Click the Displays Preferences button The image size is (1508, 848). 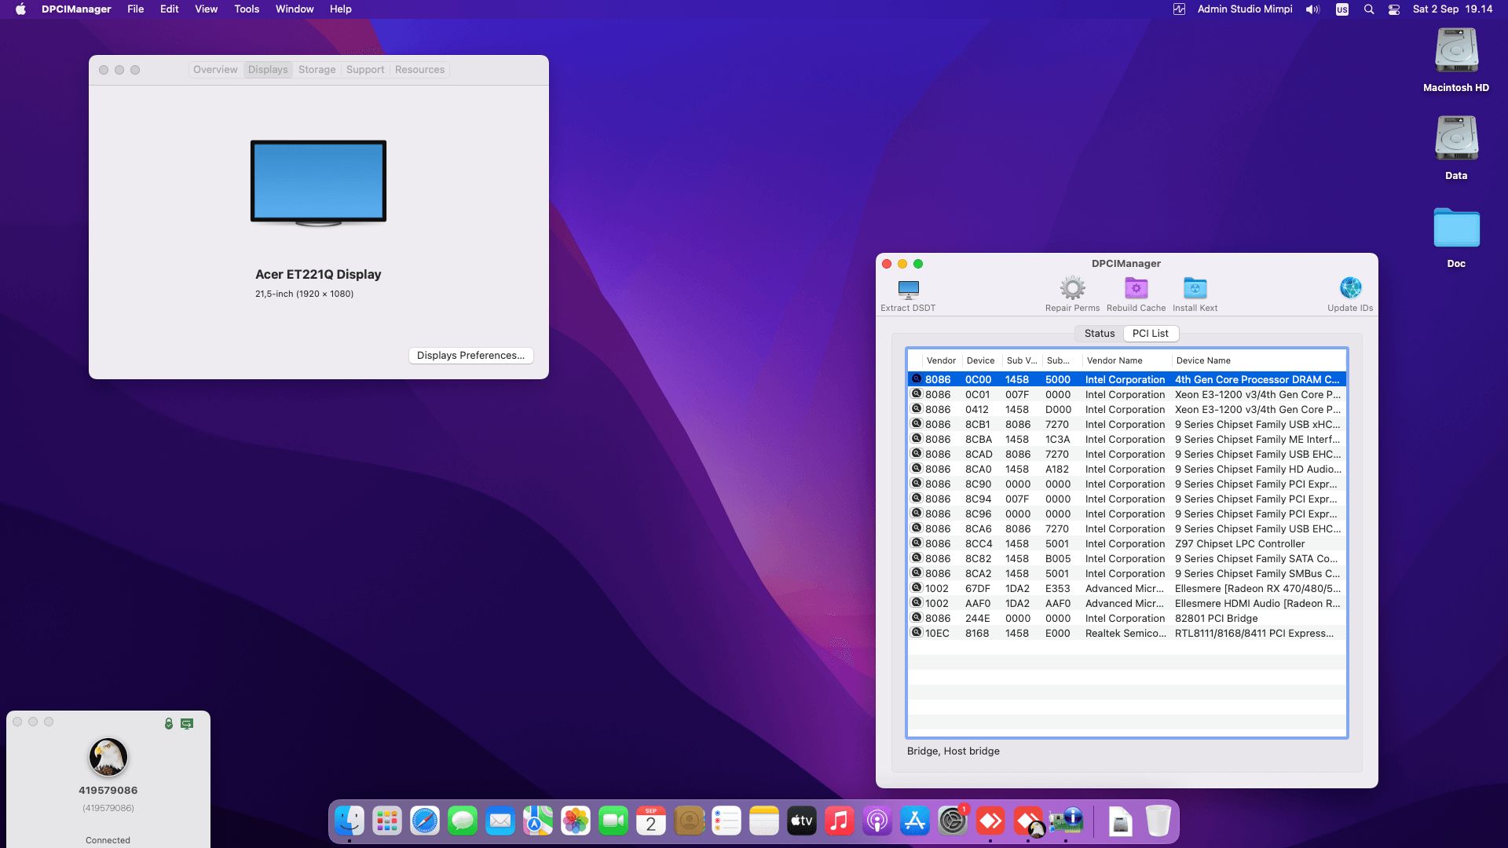471,356
